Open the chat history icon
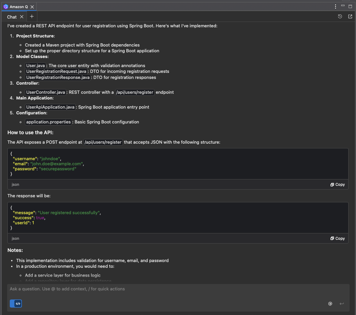 tap(340, 16)
